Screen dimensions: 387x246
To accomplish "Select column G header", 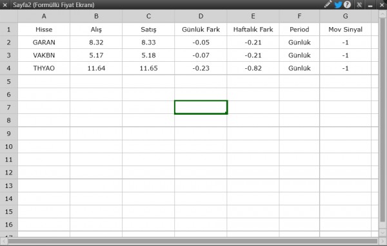I will pyautogui.click(x=345, y=16).
